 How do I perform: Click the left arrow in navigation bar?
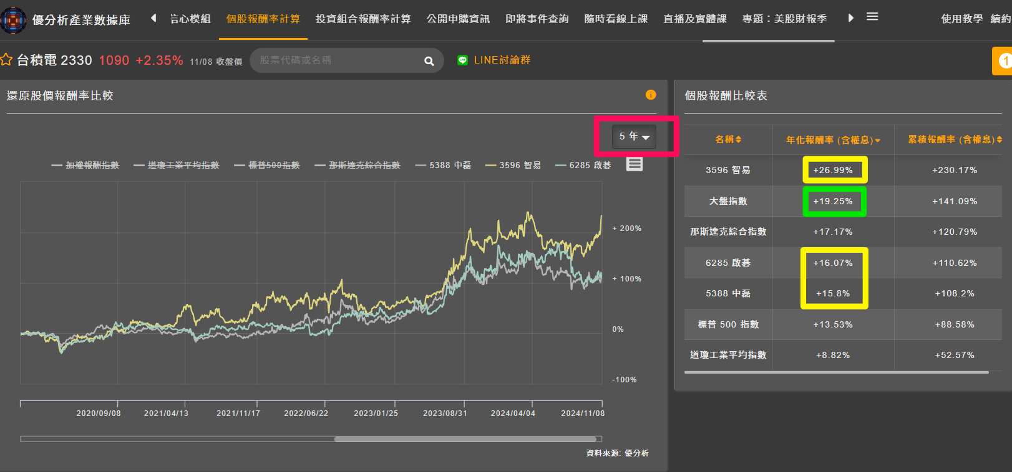(x=153, y=18)
